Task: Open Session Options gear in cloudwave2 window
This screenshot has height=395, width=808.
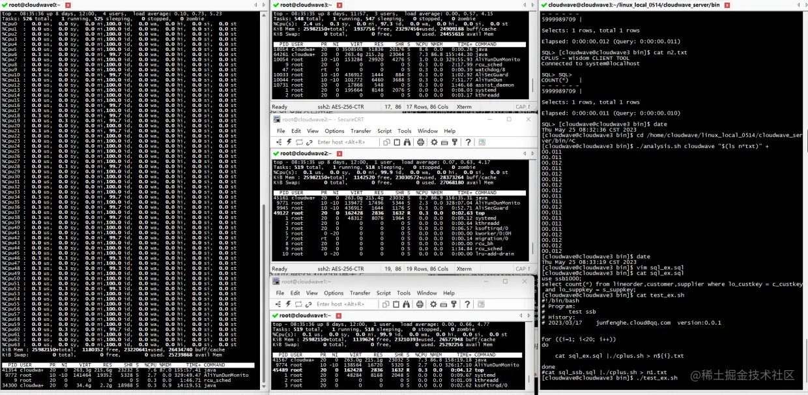Action: 434,142
